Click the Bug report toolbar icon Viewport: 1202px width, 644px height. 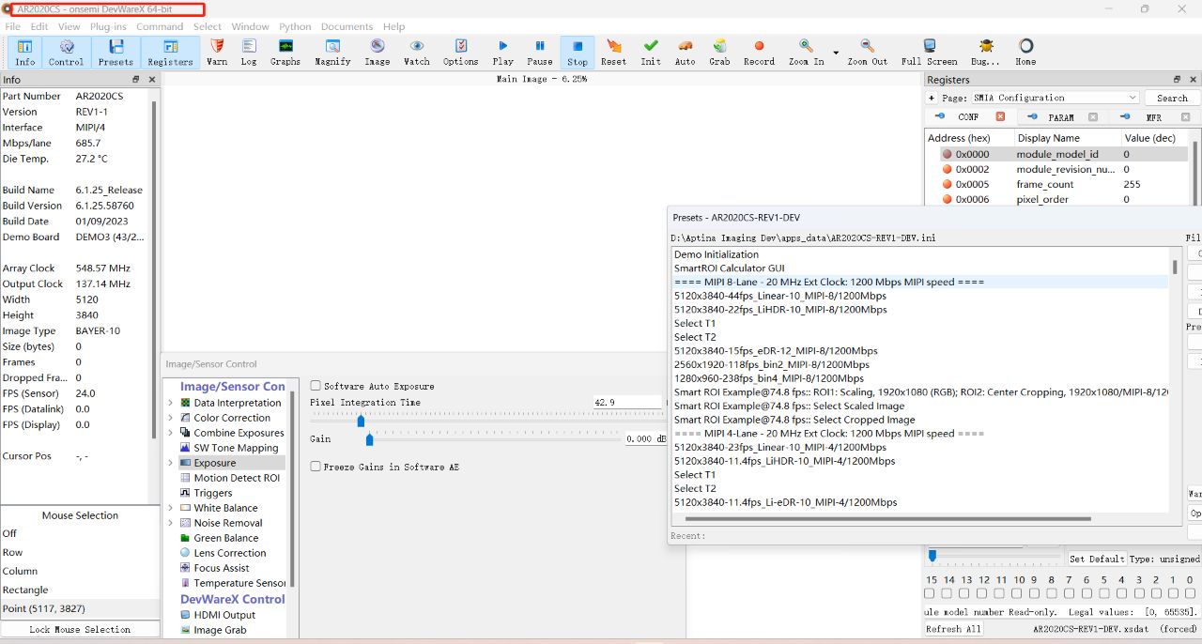985,52
